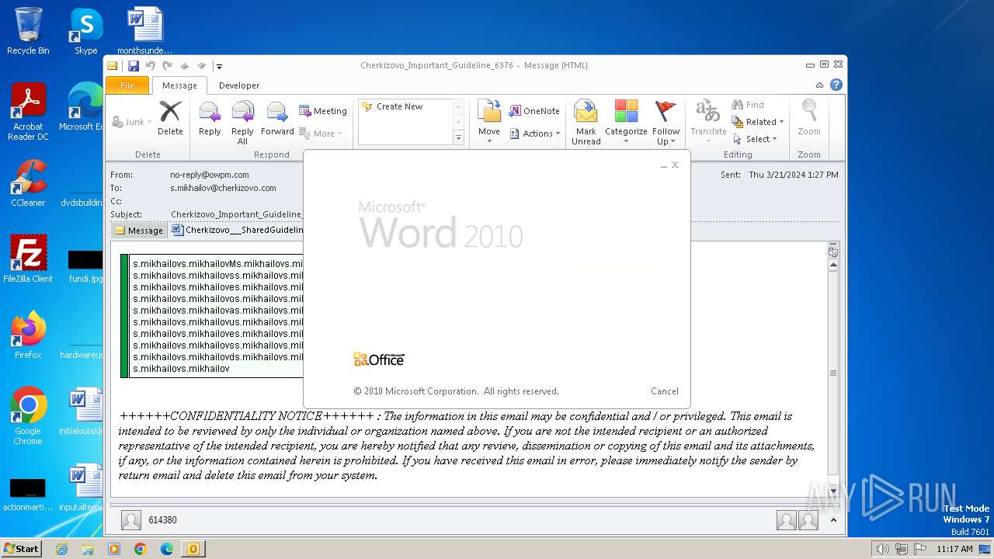The width and height of the screenshot is (994, 559).
Task: Click recipient s.mikhailov@cherkizovo.com
Action: tap(223, 188)
